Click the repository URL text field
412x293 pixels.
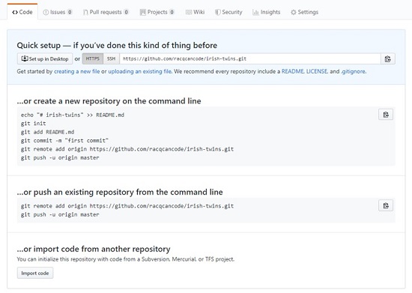point(250,59)
